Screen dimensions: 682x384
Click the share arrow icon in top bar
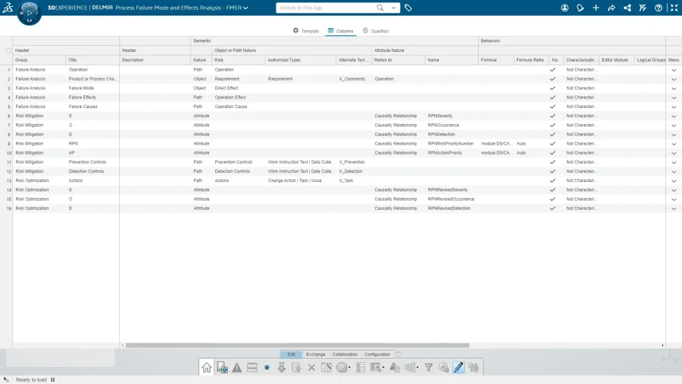point(611,8)
